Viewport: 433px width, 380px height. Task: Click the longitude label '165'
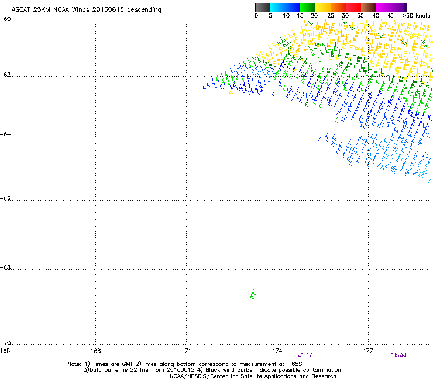coord(5,351)
